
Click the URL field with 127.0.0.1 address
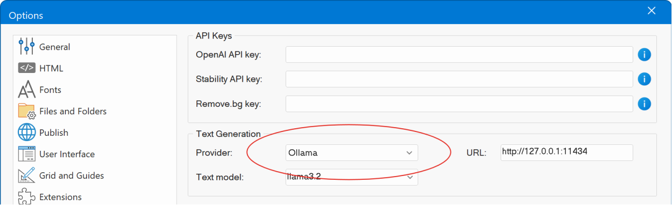click(566, 152)
